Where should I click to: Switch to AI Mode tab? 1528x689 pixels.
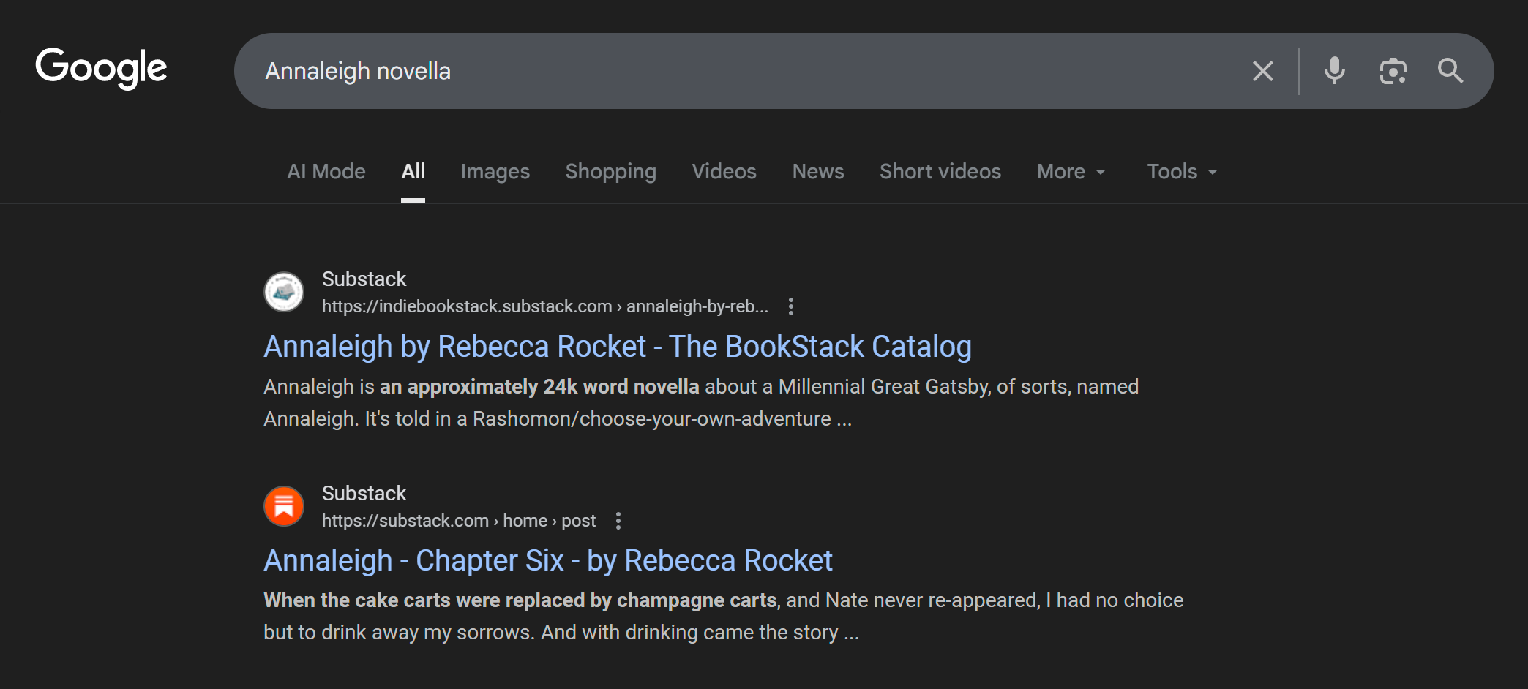[x=326, y=171]
